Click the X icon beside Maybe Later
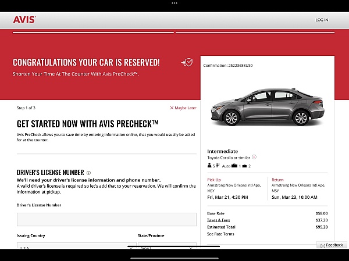 coord(172,108)
